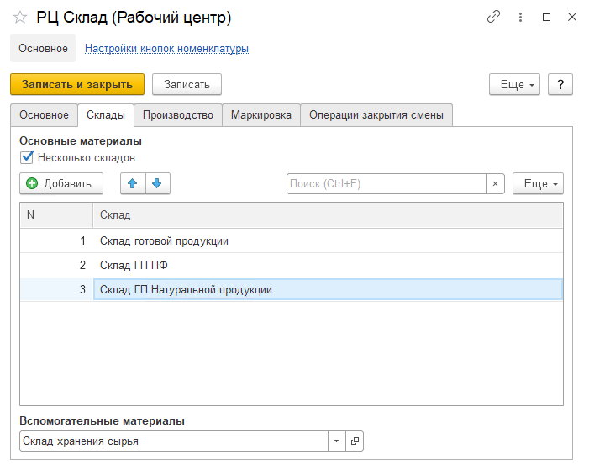589x470 pixels.
Task: Open the selected auxiliary warehouse record
Action: [355, 441]
